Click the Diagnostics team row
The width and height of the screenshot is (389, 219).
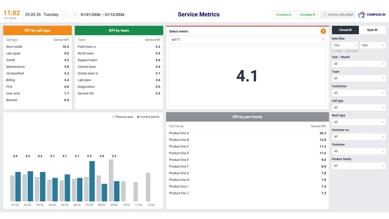(x=119, y=87)
